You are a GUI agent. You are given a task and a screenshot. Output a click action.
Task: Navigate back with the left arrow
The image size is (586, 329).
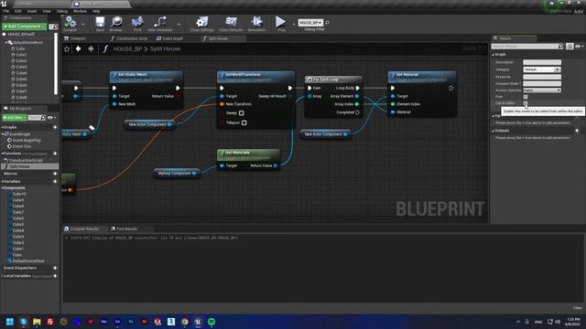click(x=78, y=48)
